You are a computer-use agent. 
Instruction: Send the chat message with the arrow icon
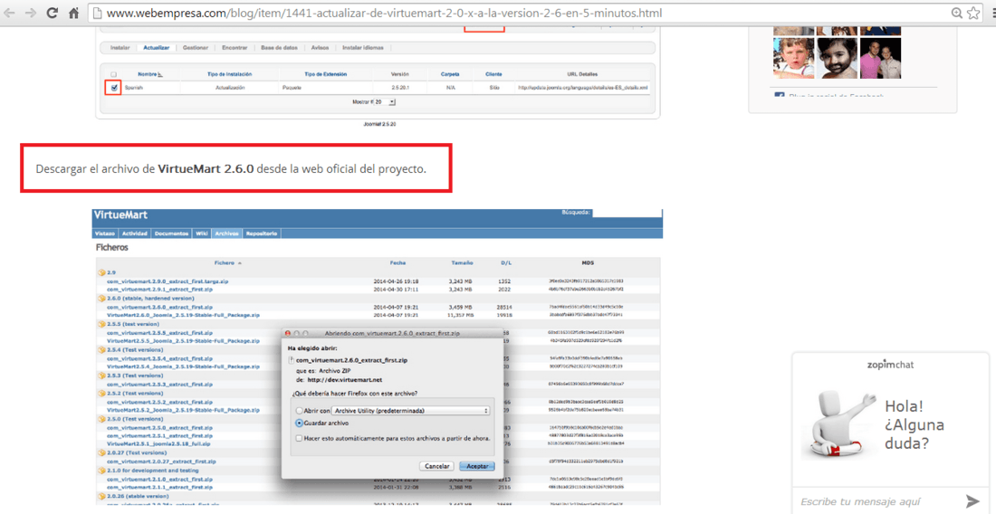(x=972, y=500)
